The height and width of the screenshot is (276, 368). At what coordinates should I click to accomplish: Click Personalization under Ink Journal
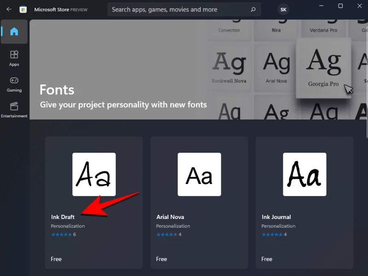tap(278, 226)
